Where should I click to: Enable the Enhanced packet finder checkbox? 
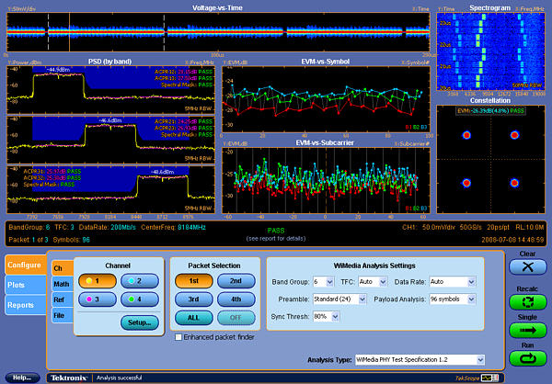pos(177,338)
